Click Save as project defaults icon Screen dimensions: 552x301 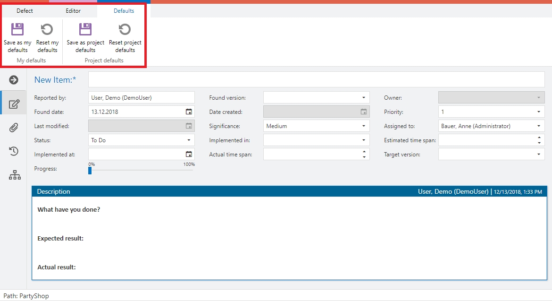tap(85, 30)
